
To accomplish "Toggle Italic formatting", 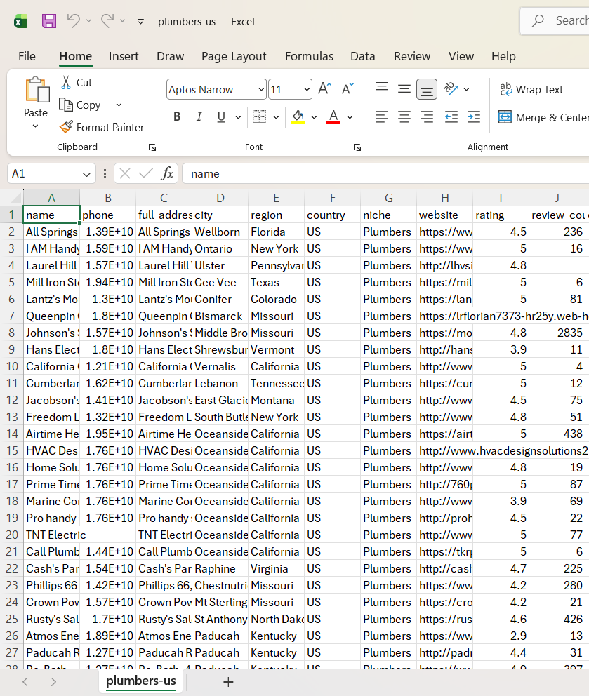I will (x=199, y=116).
